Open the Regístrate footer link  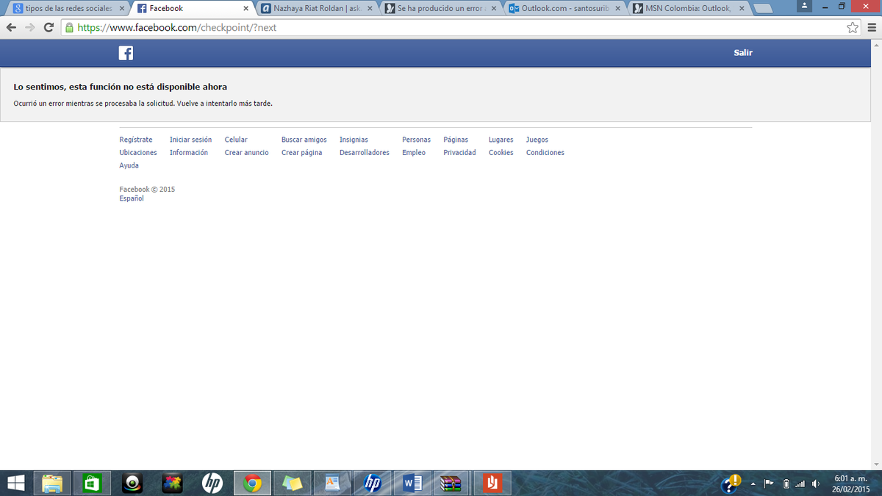(x=136, y=140)
